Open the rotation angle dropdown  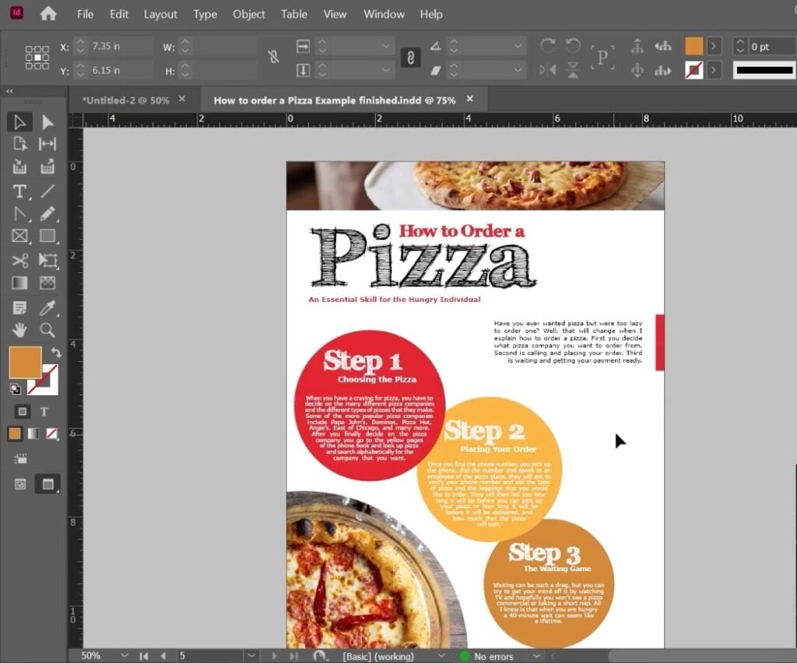[518, 46]
